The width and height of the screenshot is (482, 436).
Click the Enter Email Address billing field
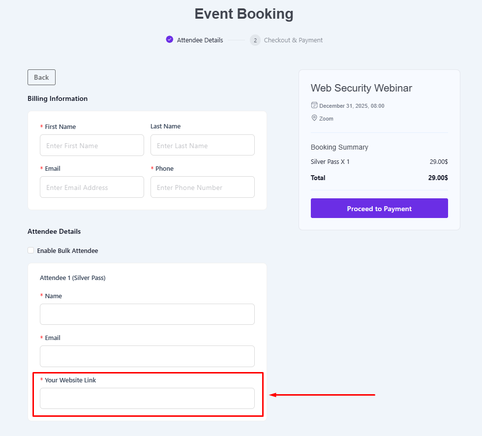click(92, 187)
